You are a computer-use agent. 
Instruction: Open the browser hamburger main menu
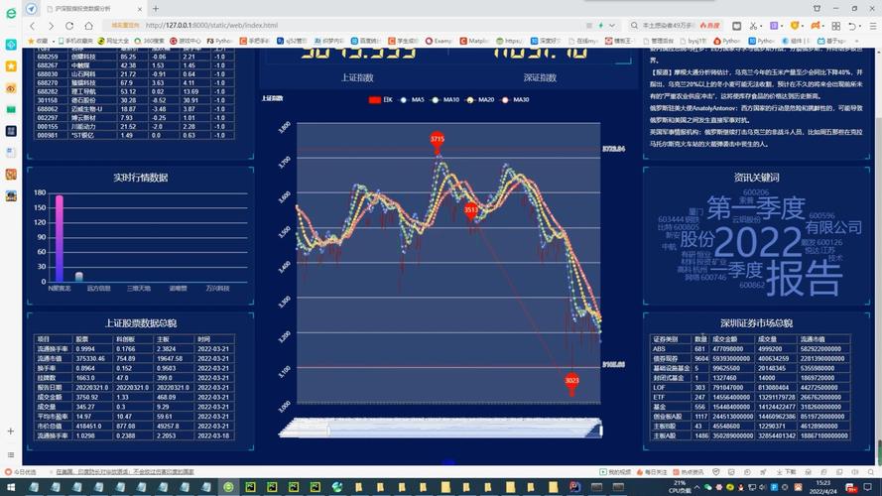(872, 26)
